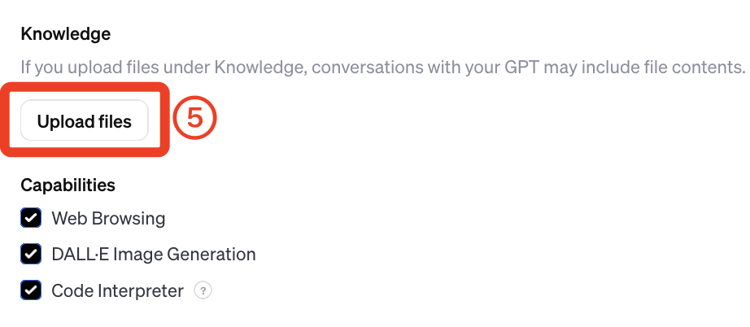Click the Web Browsing label text

pos(108,219)
